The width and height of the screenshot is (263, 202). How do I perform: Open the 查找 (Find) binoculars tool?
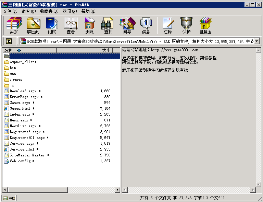pos(108,26)
